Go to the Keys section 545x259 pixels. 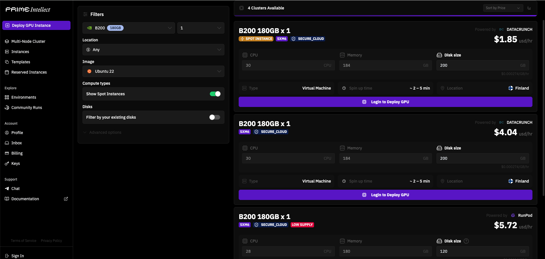pyautogui.click(x=15, y=163)
